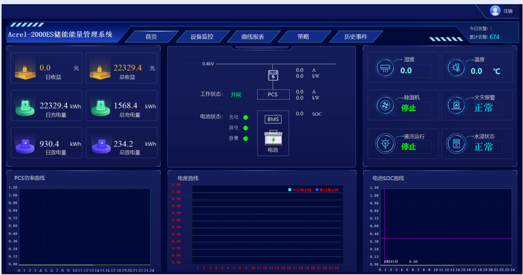Open the 设备监控 tab
Screen dimensions: 523x275
click(202, 37)
